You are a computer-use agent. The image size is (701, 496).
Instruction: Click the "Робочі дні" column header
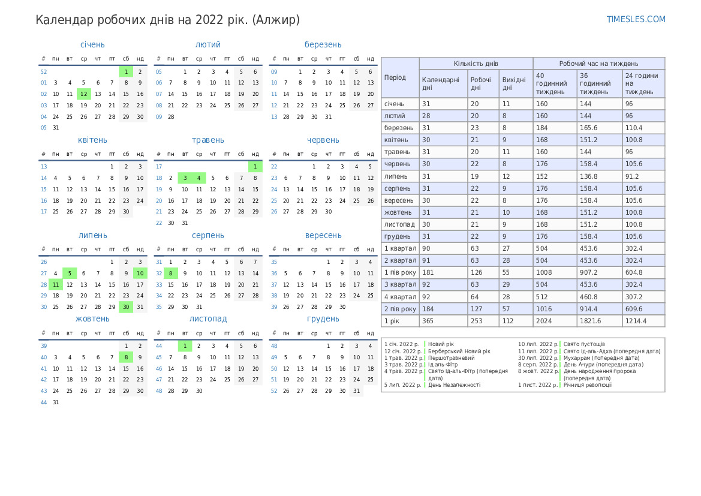483,83
